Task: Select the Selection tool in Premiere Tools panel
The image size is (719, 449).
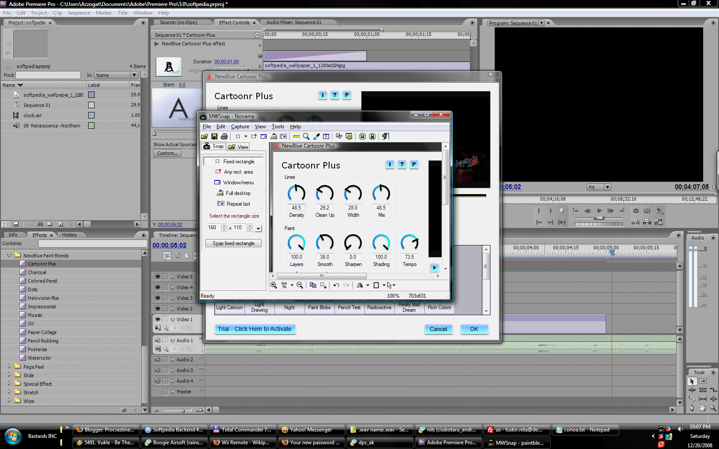Action: [x=692, y=381]
